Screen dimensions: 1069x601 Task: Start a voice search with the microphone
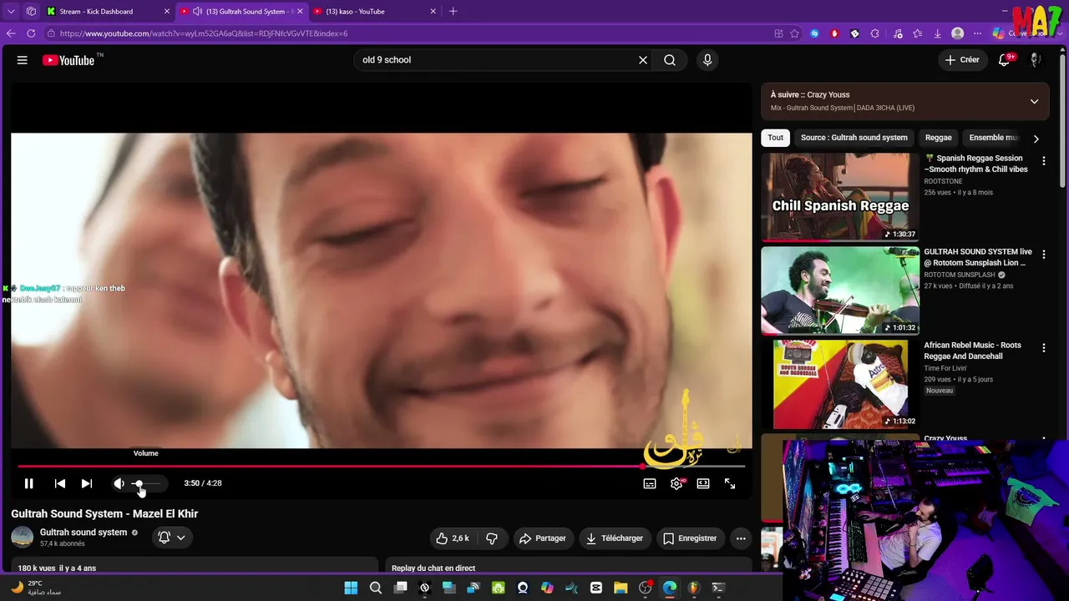(707, 60)
